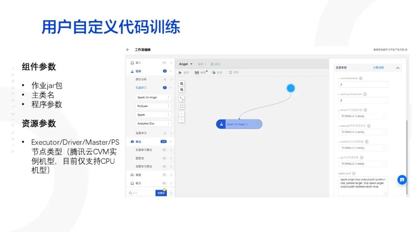412x232 pixels.
Task: Click the info icon next to master节点资源类型
Action: 367,142
